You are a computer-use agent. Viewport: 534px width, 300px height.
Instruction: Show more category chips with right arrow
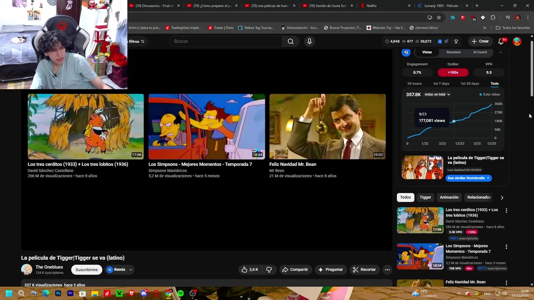(502, 197)
